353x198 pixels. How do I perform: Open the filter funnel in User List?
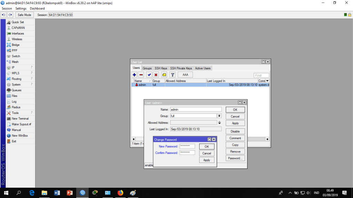172,75
